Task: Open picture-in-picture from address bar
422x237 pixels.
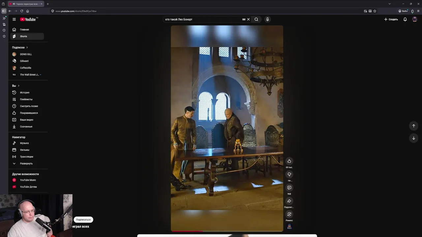Action: click(365, 11)
